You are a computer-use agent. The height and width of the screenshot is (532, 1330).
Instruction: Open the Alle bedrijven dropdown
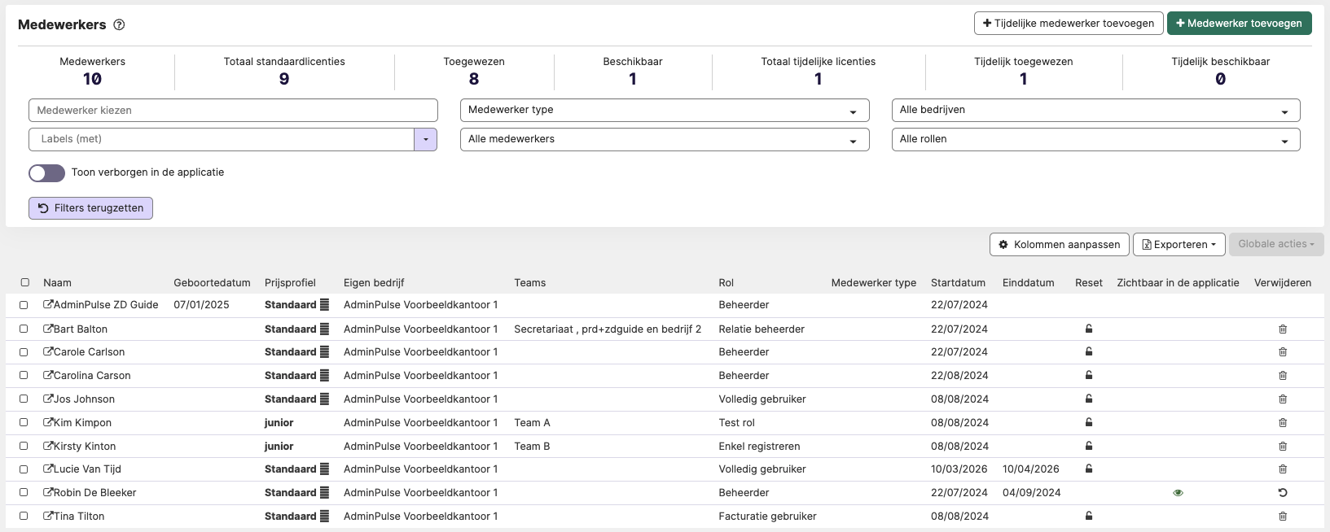click(1095, 110)
